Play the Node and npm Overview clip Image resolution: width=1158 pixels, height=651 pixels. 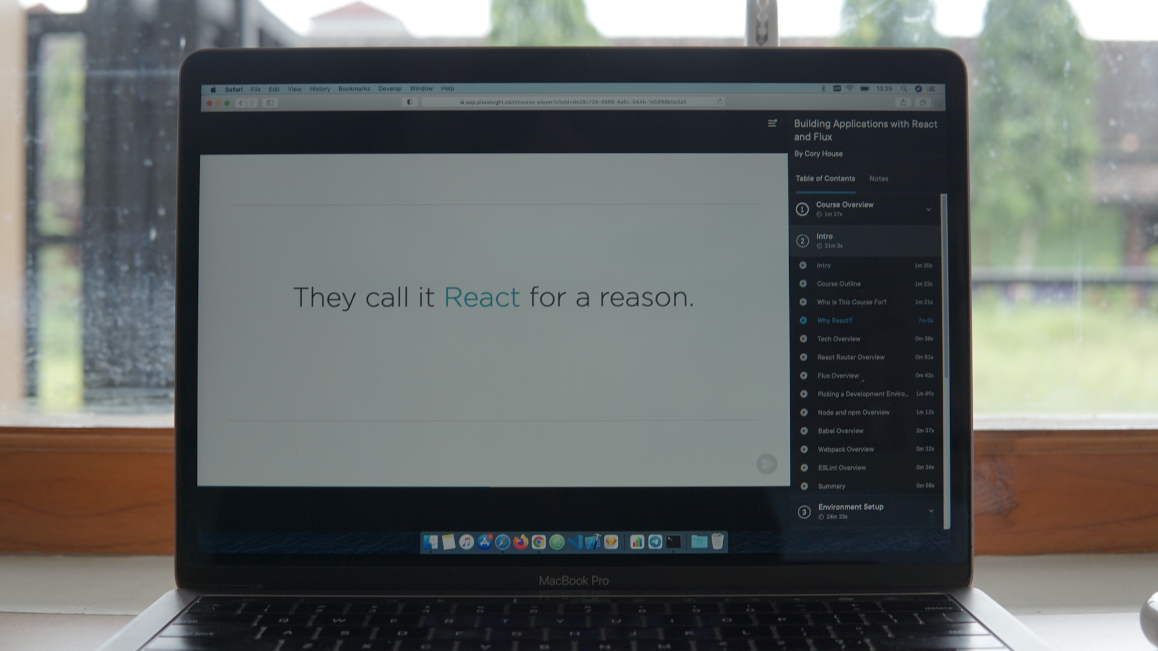pos(867,413)
